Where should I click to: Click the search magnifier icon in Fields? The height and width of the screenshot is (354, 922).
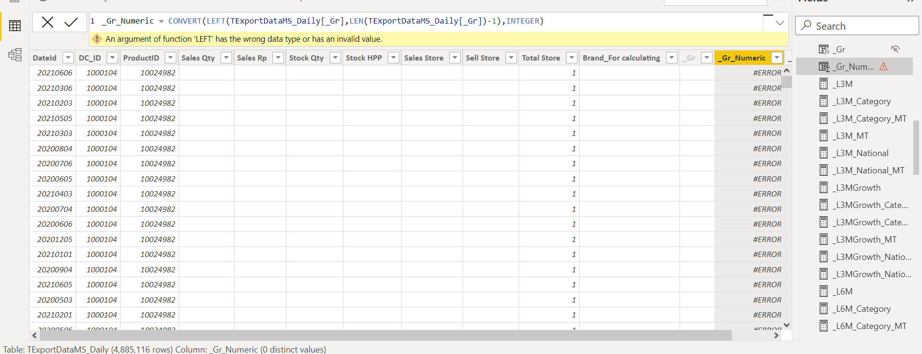click(806, 25)
